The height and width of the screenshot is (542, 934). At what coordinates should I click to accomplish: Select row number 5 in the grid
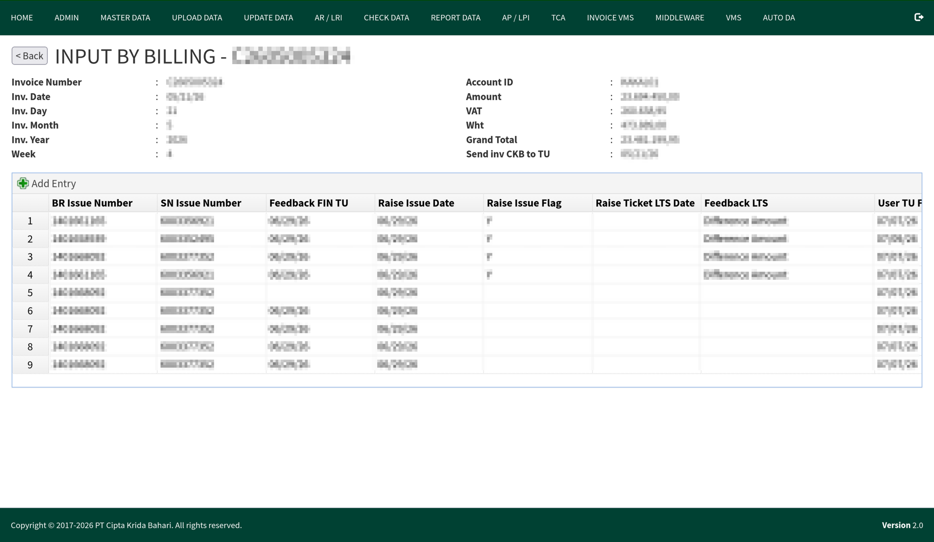[x=30, y=293]
